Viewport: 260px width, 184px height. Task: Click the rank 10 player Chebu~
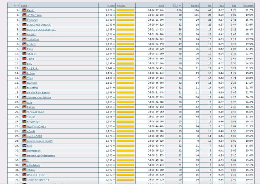(x=32, y=53)
